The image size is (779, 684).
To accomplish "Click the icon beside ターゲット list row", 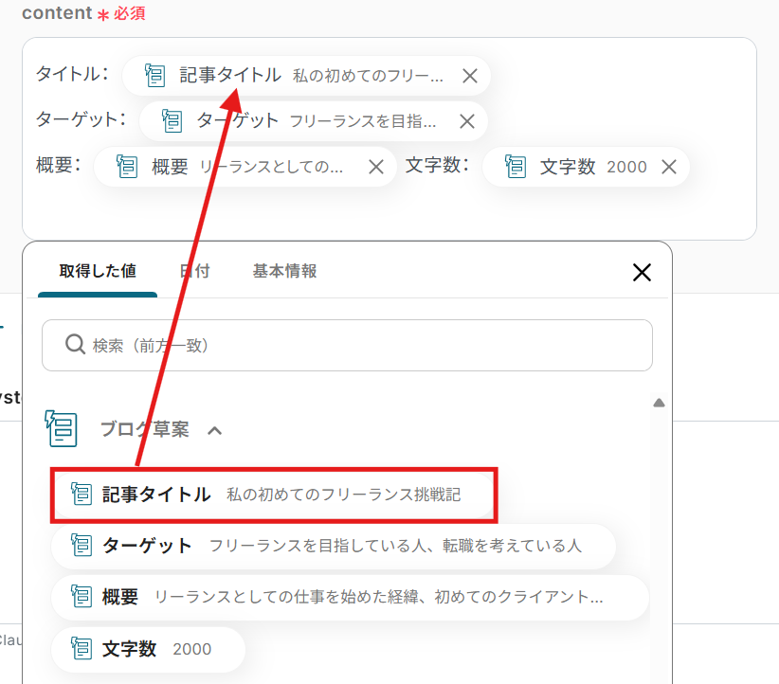I will tap(82, 545).
